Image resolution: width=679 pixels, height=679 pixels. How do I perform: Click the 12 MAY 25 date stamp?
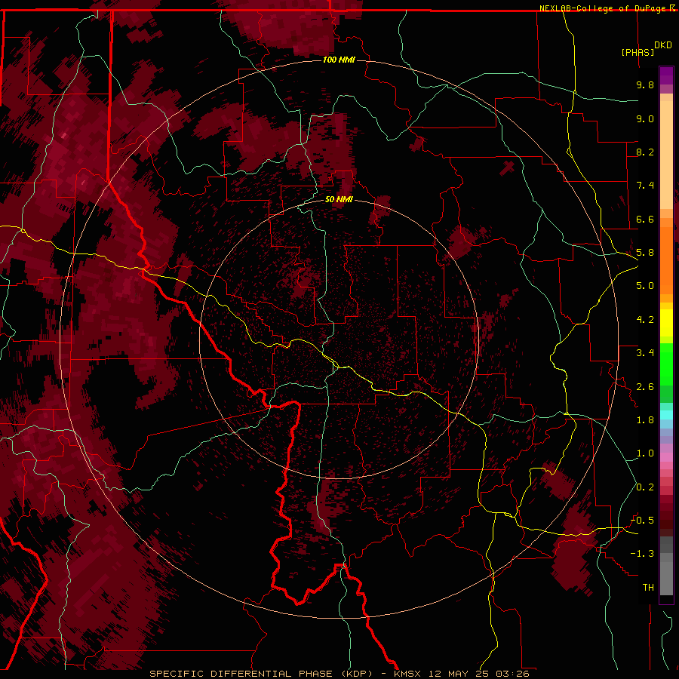[460, 674]
